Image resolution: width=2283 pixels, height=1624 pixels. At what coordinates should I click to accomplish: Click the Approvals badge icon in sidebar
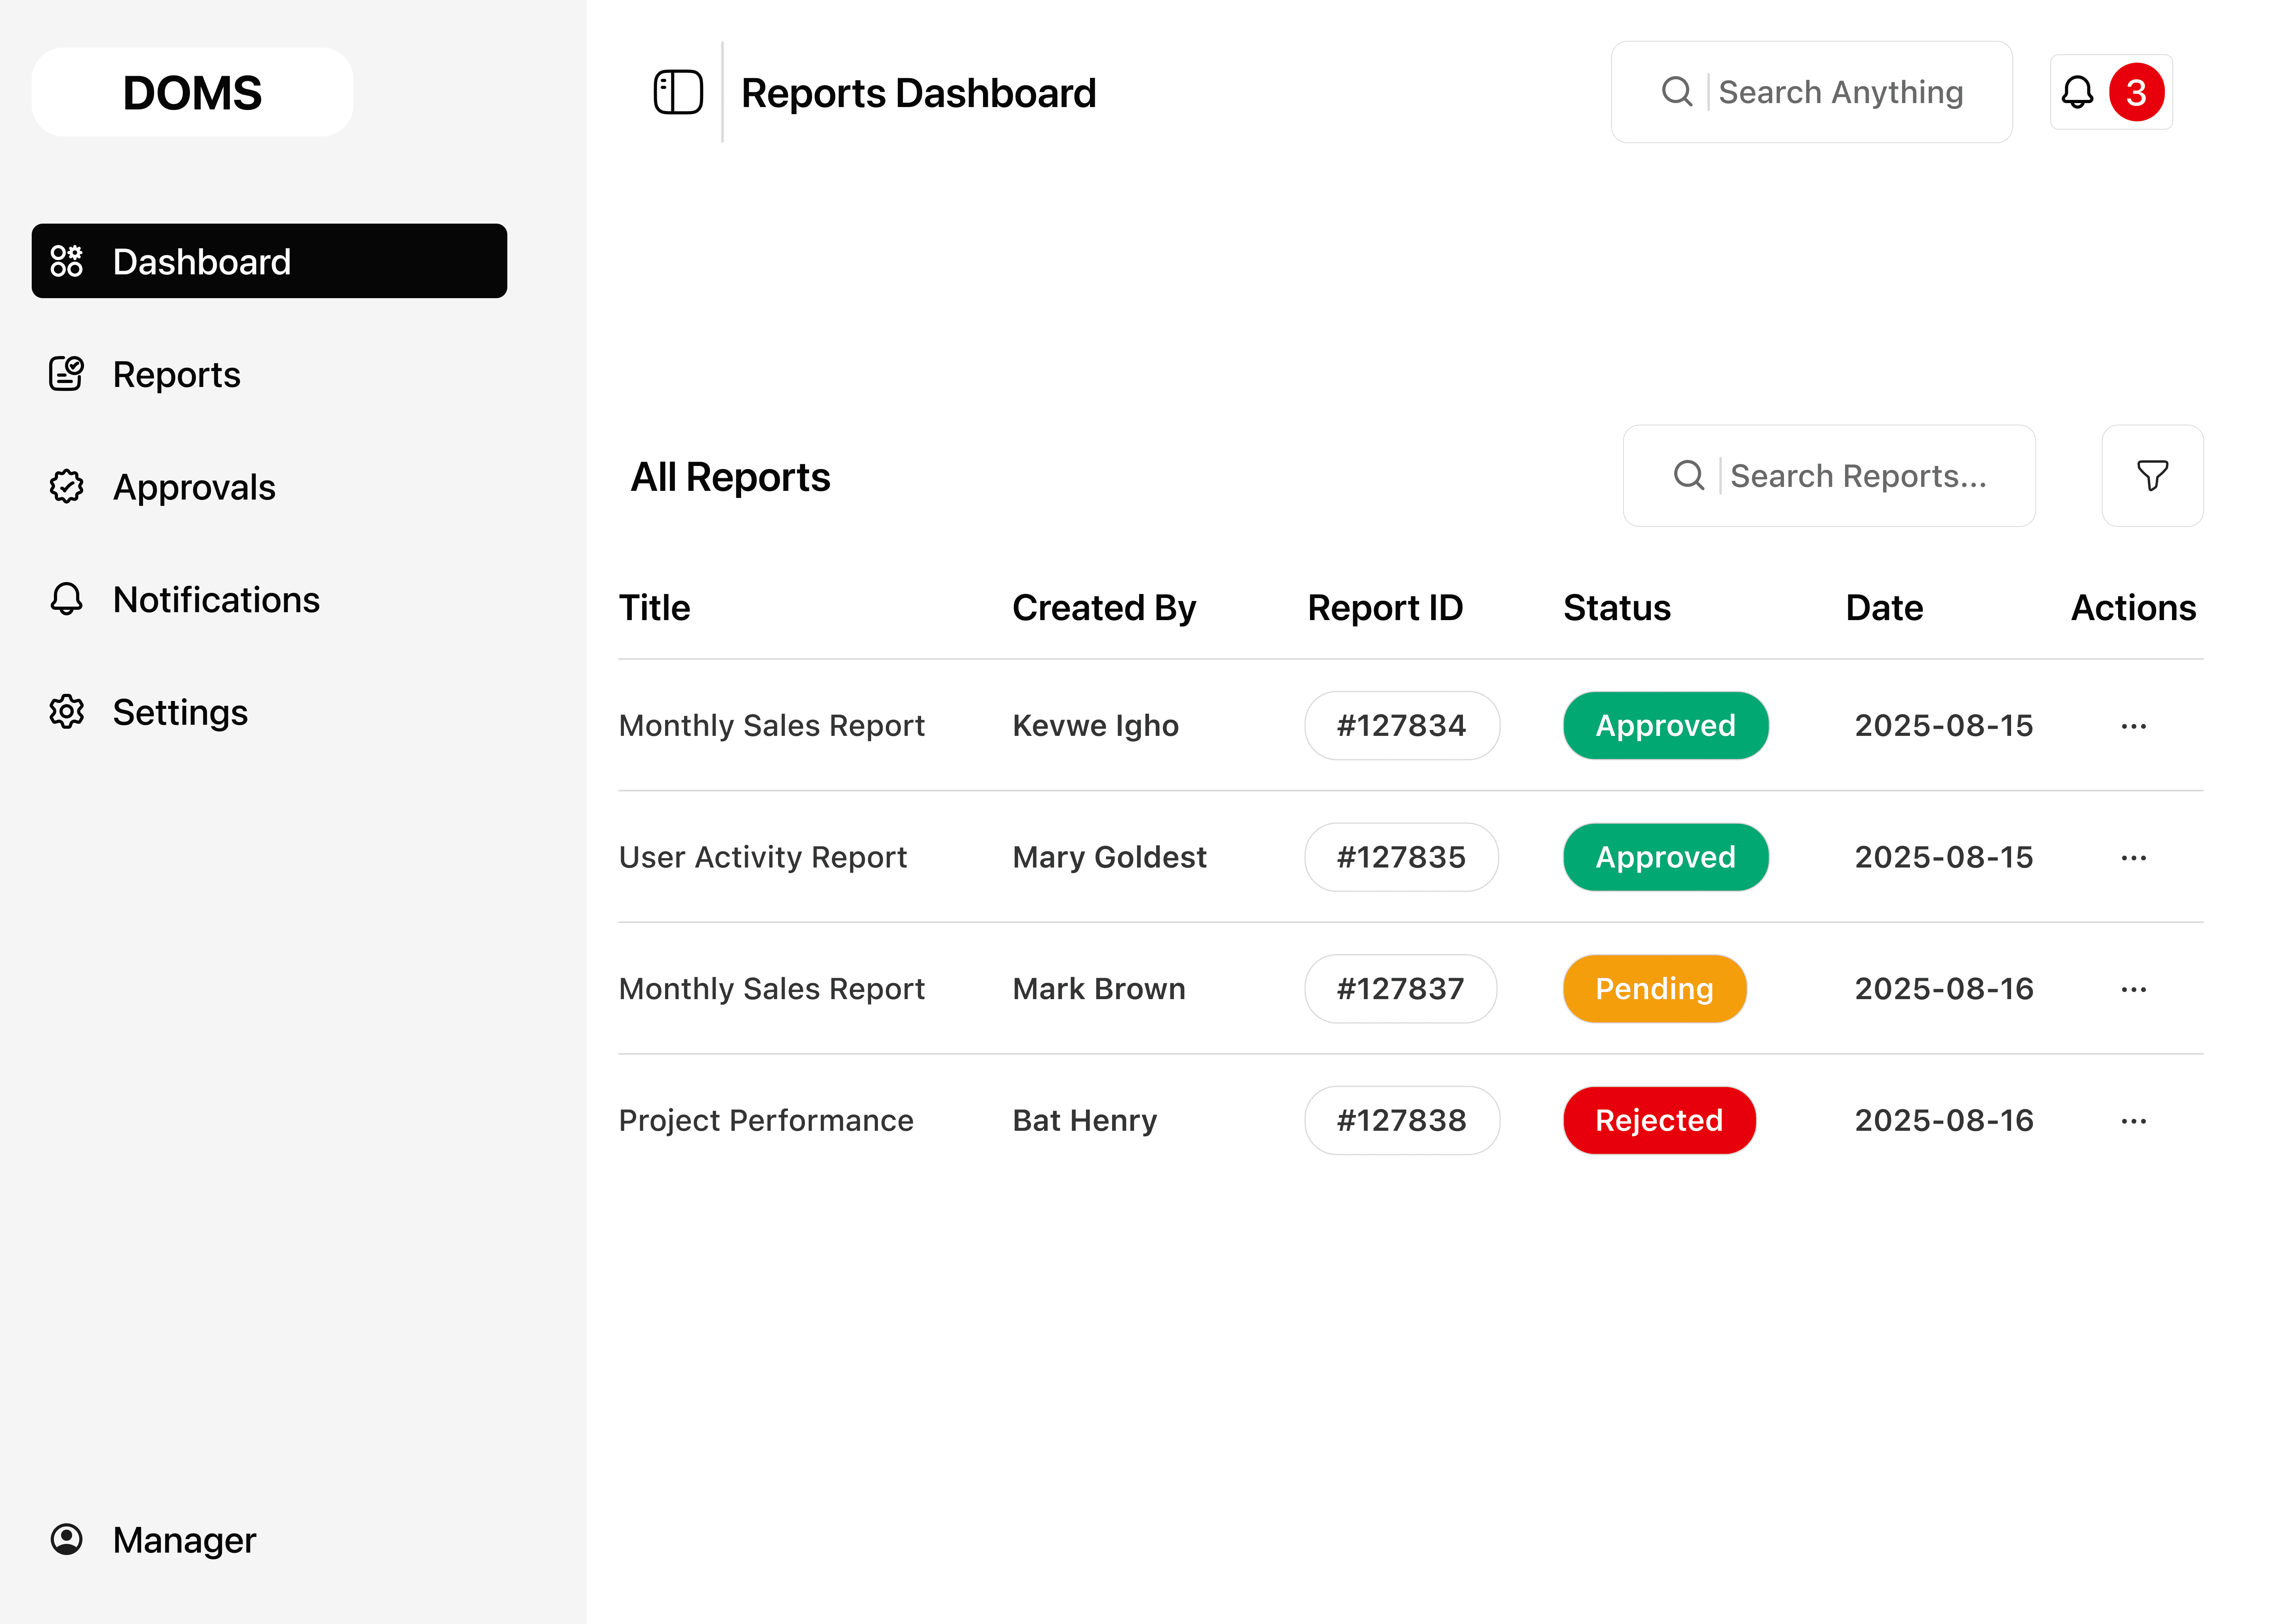[67, 487]
